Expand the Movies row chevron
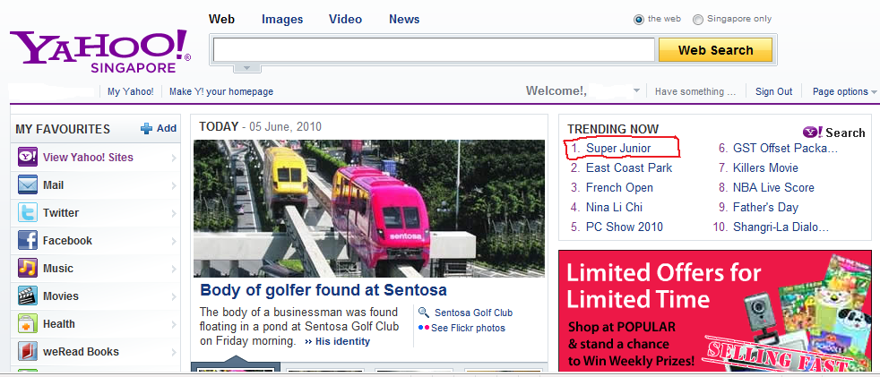Viewport: 880px width, 377px height. pyautogui.click(x=174, y=296)
